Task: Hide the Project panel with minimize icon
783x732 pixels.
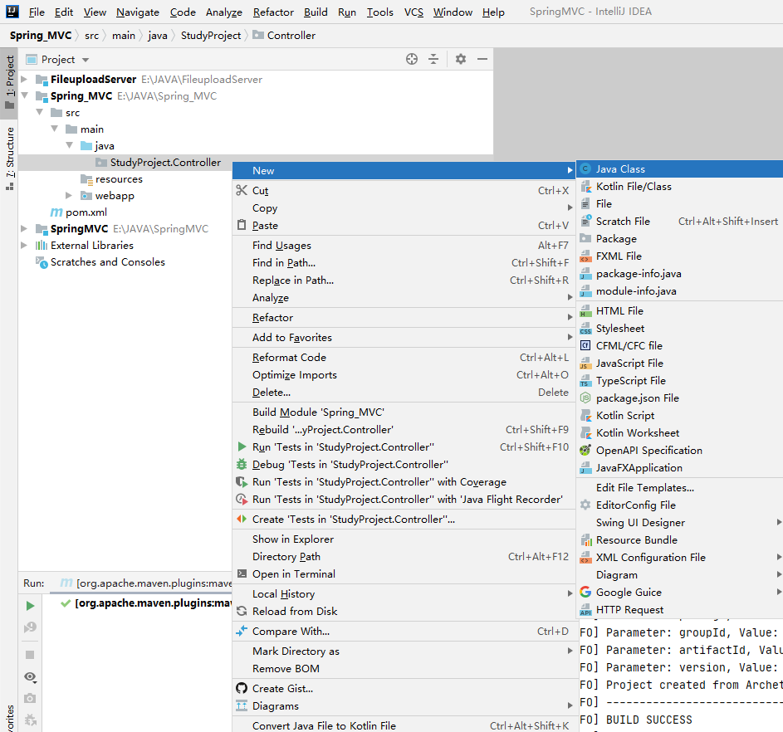Action: point(482,59)
